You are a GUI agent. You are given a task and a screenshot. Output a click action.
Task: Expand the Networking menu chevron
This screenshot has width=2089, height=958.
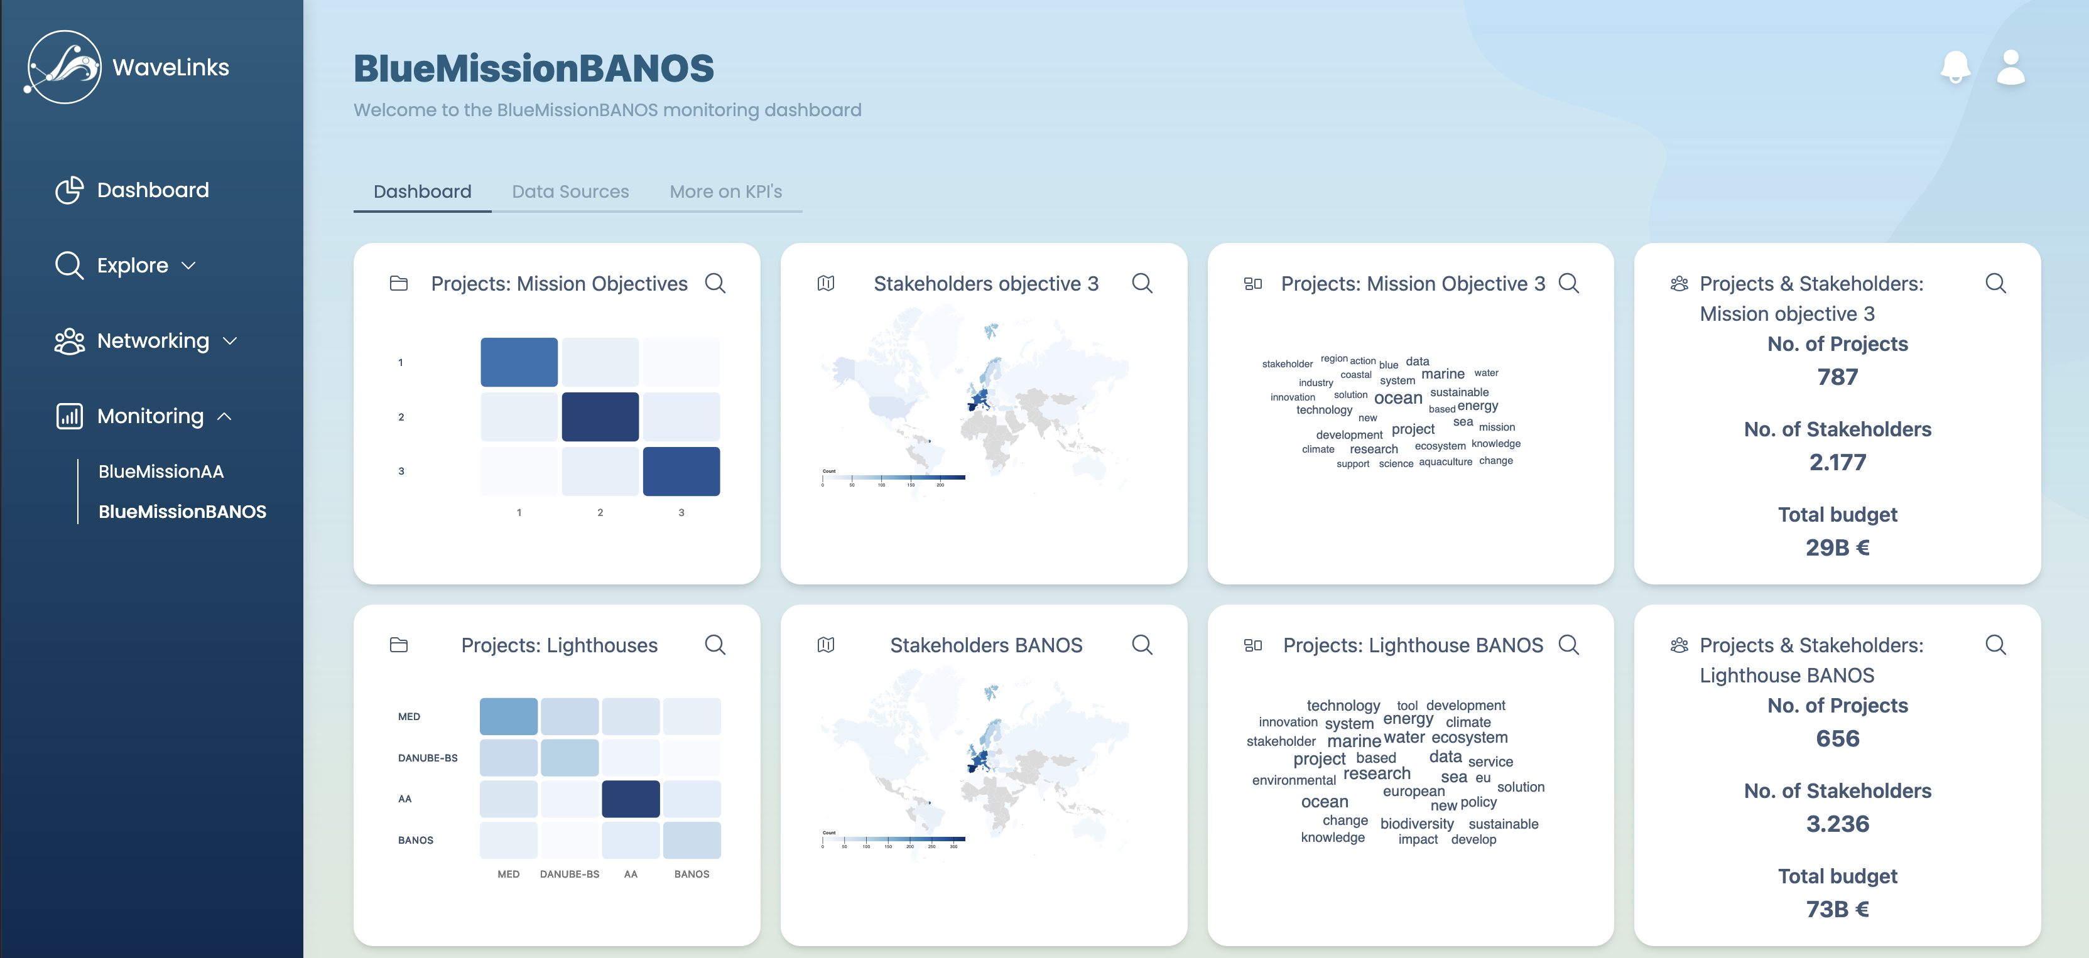pos(229,342)
